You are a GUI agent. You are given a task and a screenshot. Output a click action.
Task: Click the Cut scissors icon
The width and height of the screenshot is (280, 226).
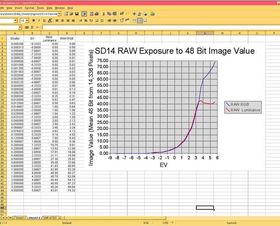(x=103, y=14)
